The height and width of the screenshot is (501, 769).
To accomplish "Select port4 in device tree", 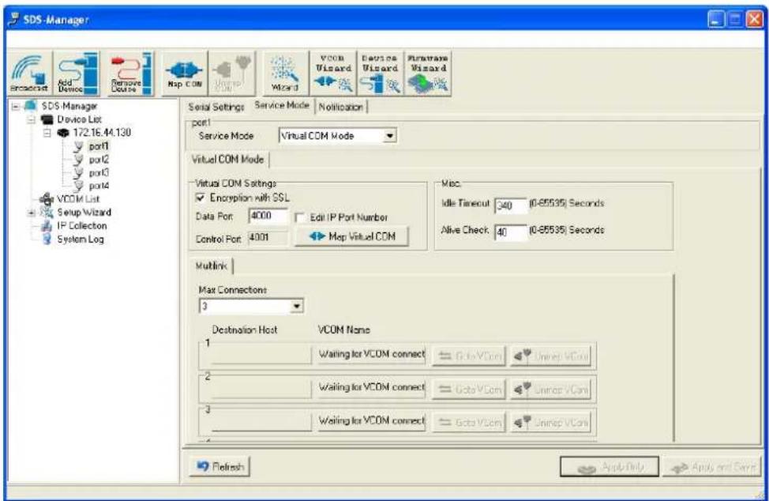I will (99, 186).
